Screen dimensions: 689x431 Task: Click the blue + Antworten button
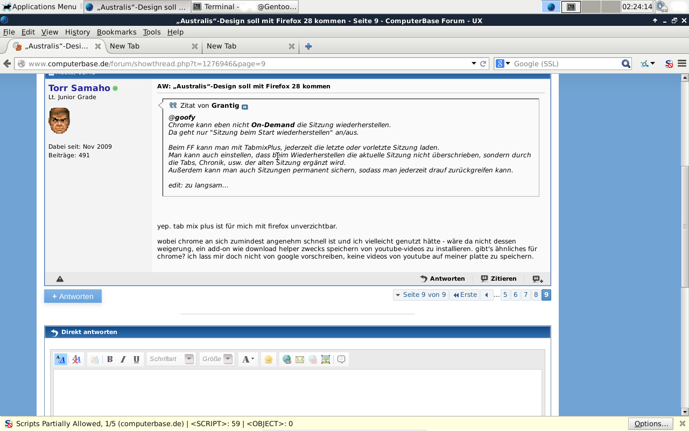[x=73, y=296]
